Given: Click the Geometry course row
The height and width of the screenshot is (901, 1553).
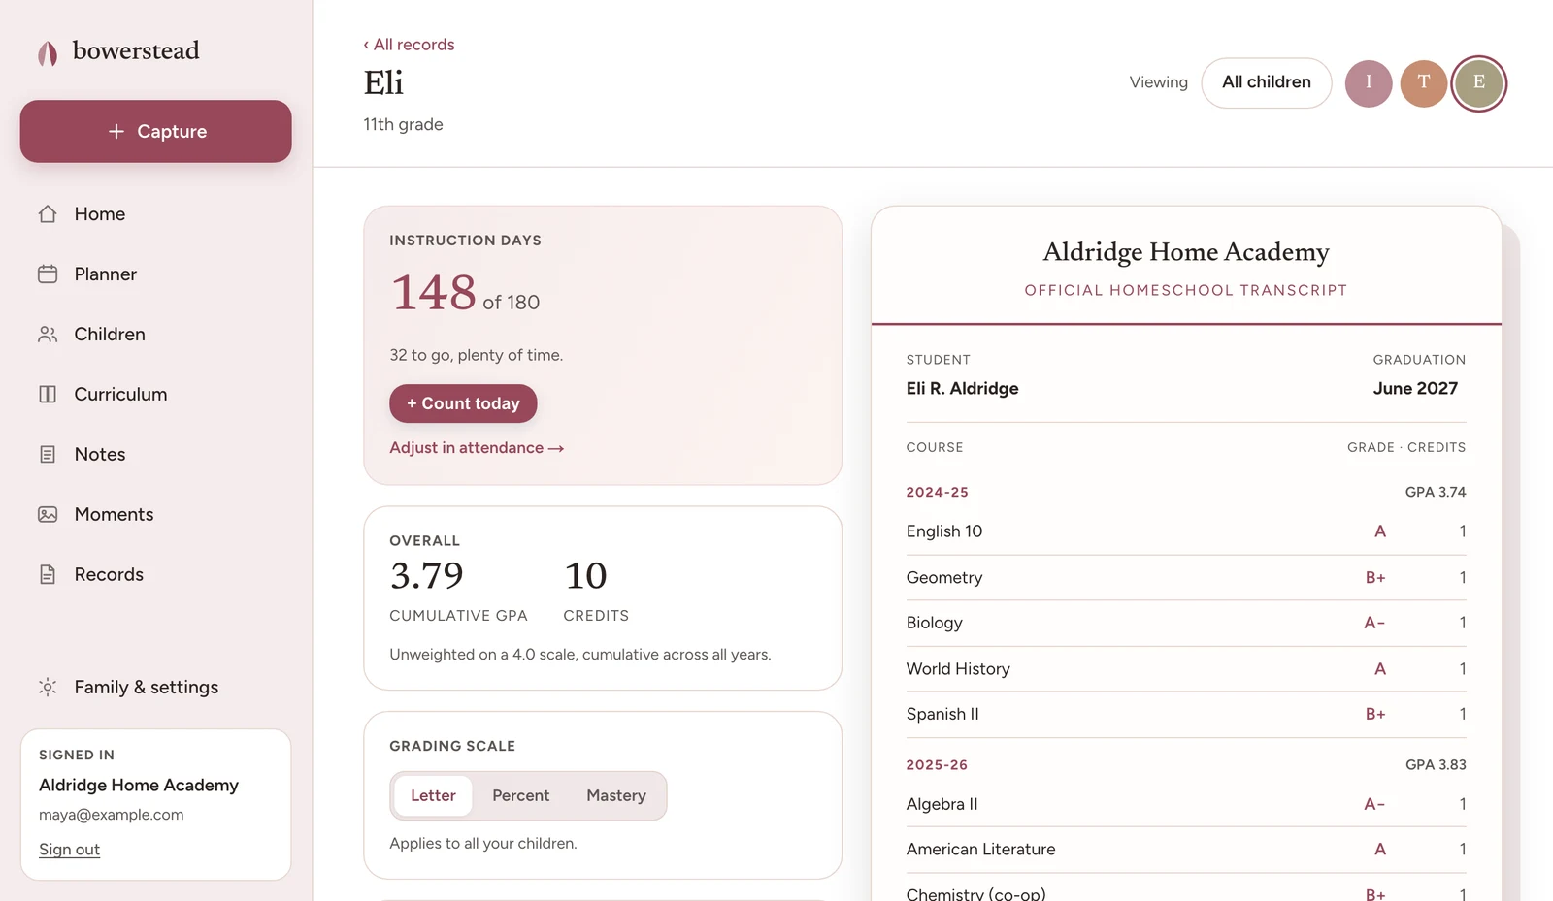Looking at the screenshot, I should [x=1186, y=578].
